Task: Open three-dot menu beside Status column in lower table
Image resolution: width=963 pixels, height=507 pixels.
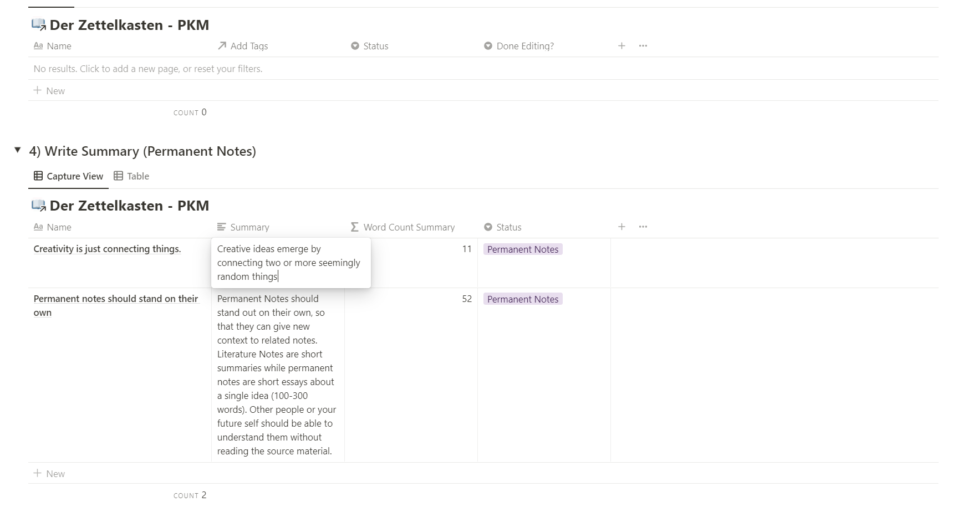Action: (x=643, y=227)
